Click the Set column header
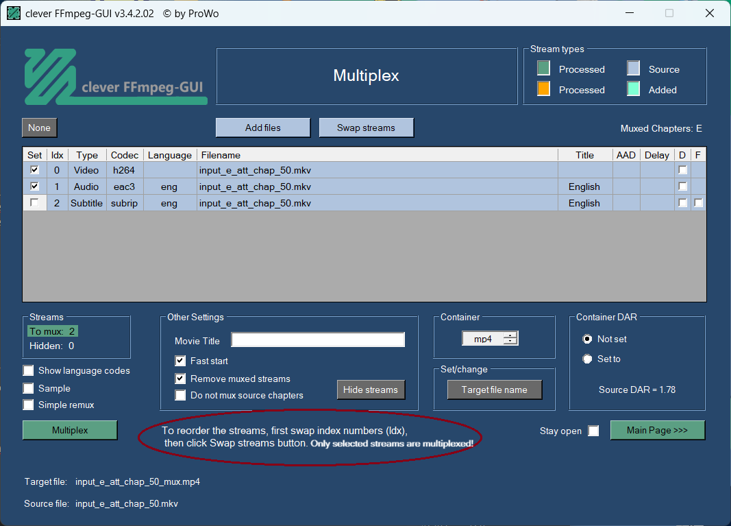 click(34, 155)
